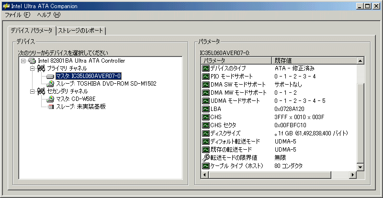Click the value 3FFF x 0010 x 003F
The image size is (383, 198).
click(x=299, y=117)
